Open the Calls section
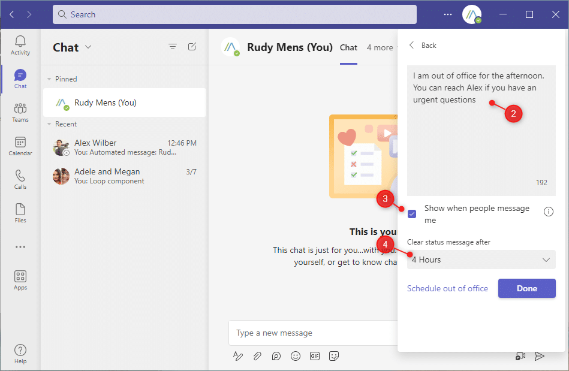569x371 pixels. click(x=20, y=179)
